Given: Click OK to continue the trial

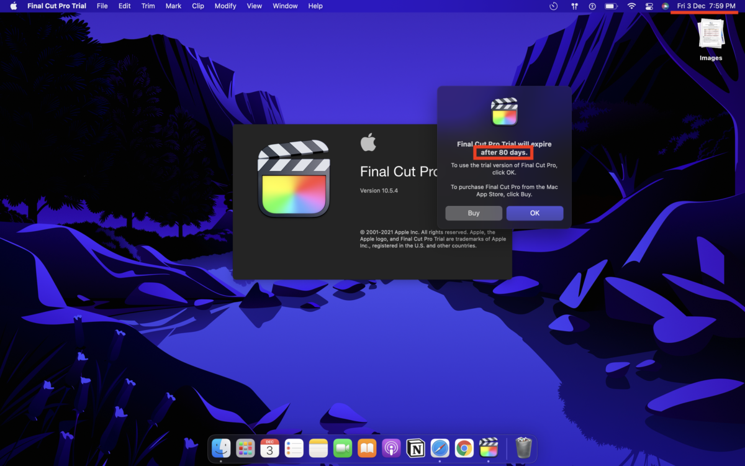Looking at the screenshot, I should (x=535, y=212).
